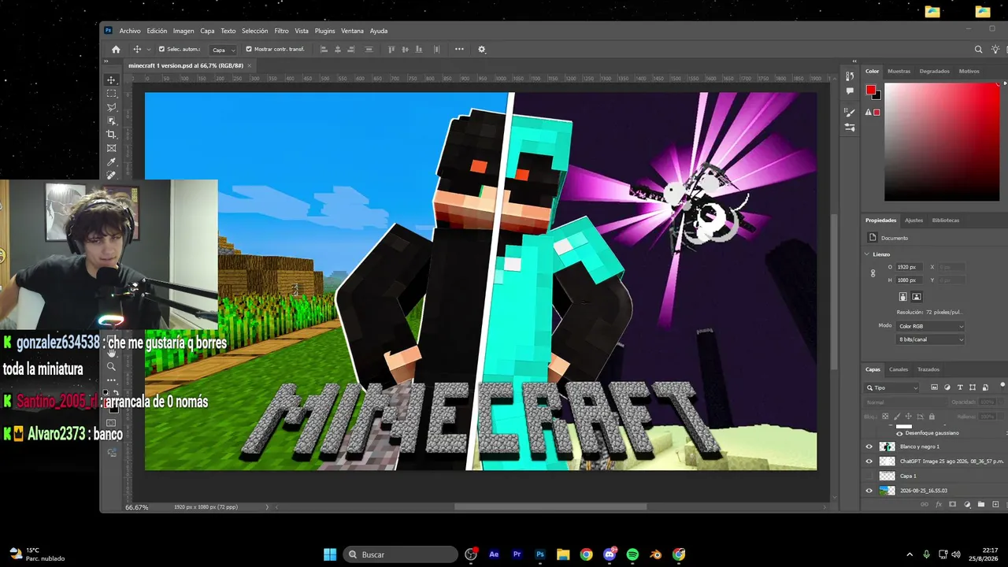
Task: Create a new adjustment layer
Action: pos(967,504)
